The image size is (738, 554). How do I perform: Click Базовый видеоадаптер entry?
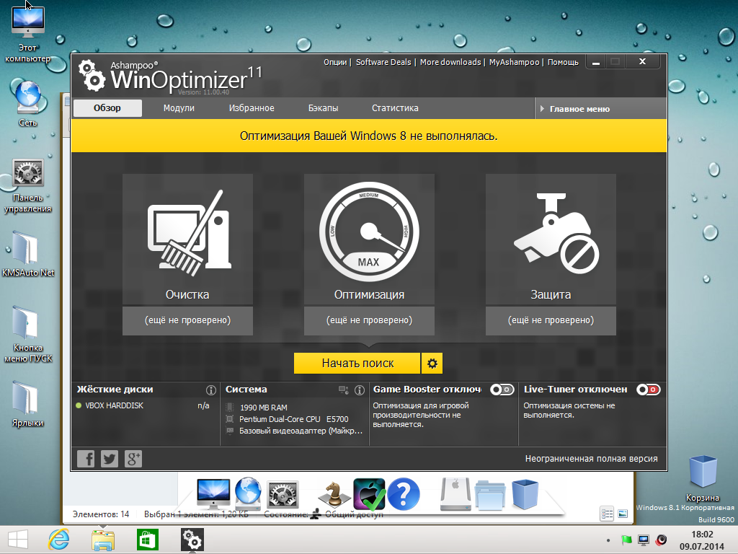(x=301, y=431)
